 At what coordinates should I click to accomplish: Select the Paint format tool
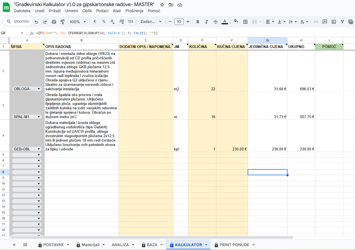(63, 22)
